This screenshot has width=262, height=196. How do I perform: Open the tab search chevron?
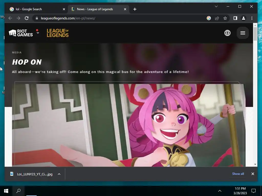216,6
